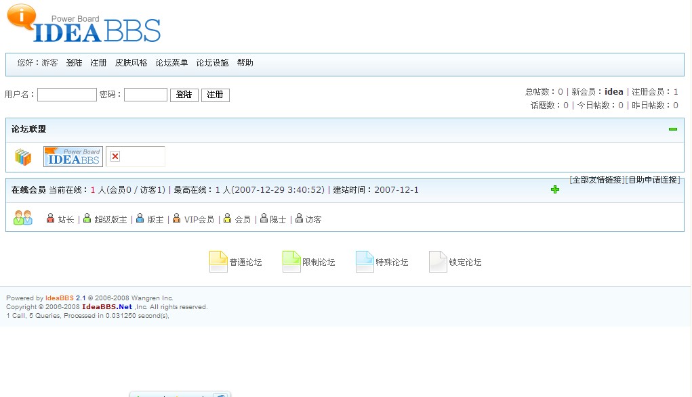This screenshot has width=692, height=397.
Task: Open the 全部友情链接 link
Action: [597, 180]
